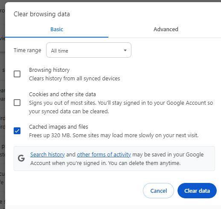Click the Cached images and files label

click(x=58, y=127)
